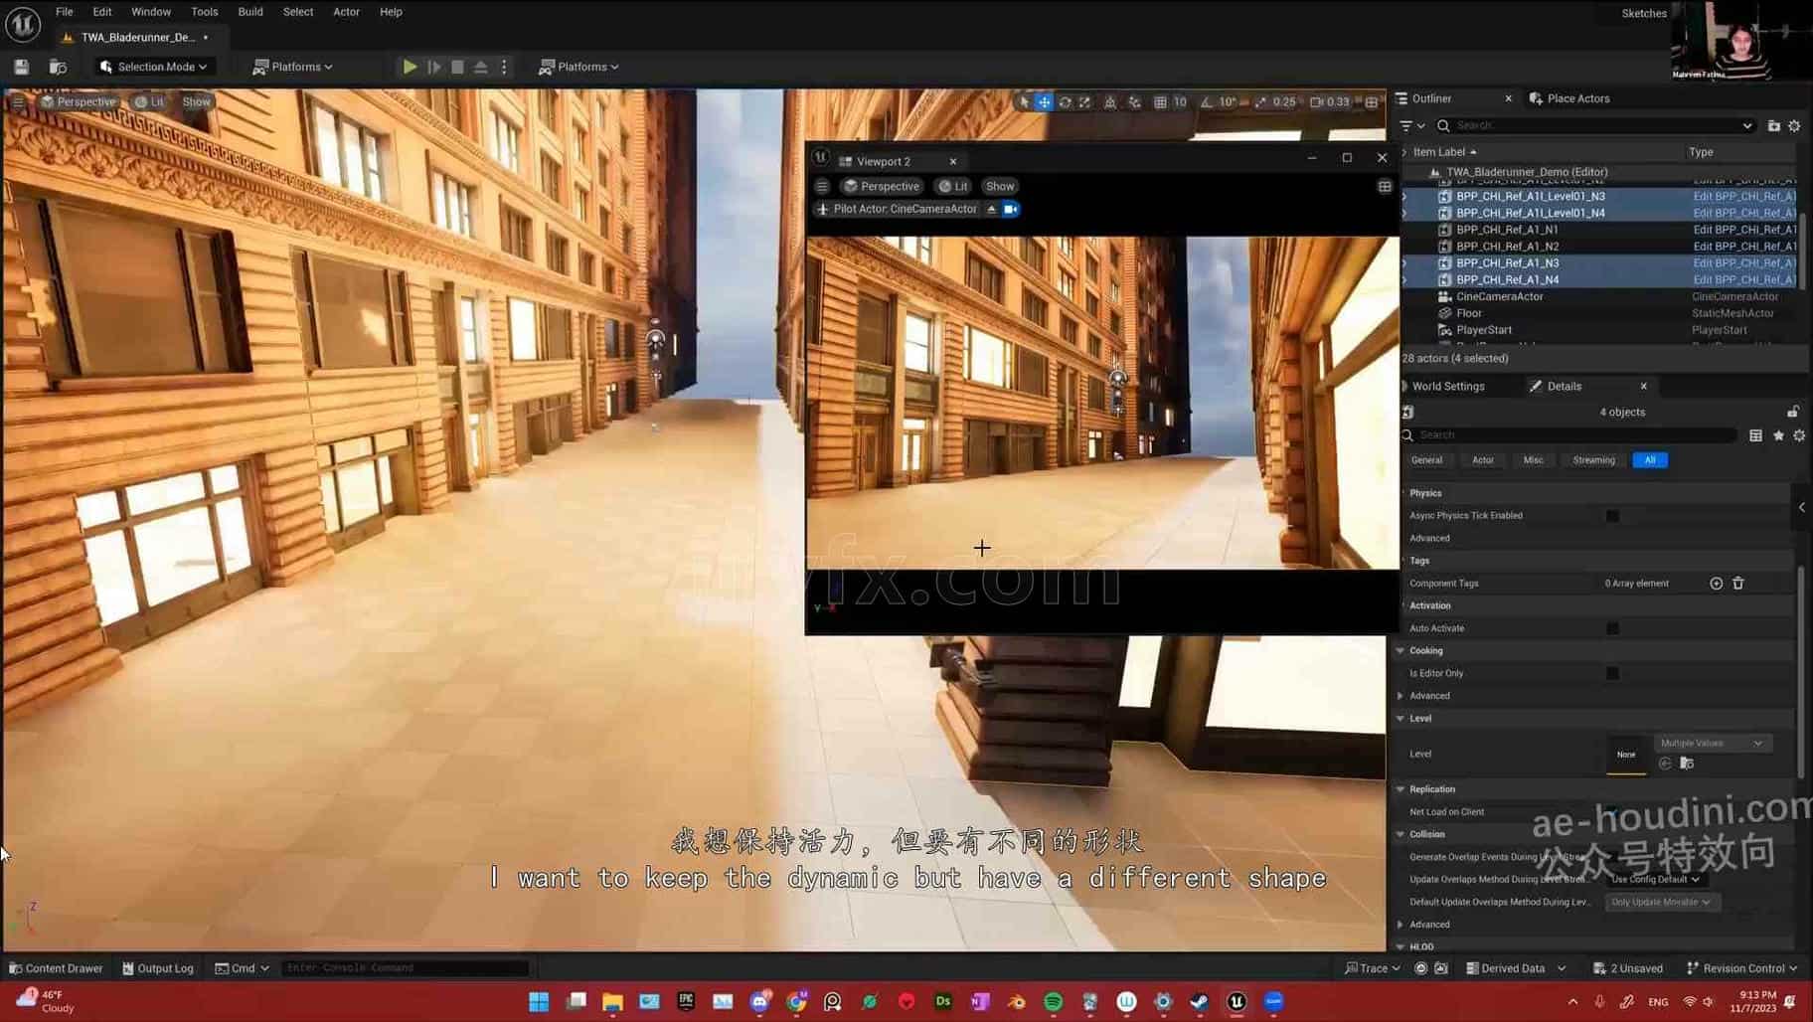Select the Rotate tool in viewport toolbar
Screen dimensions: 1813x1022
click(x=1065, y=101)
